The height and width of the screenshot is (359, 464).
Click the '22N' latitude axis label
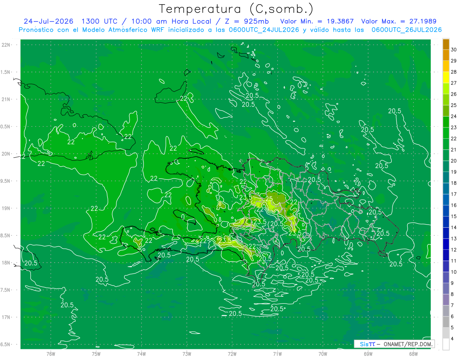click(x=6, y=45)
